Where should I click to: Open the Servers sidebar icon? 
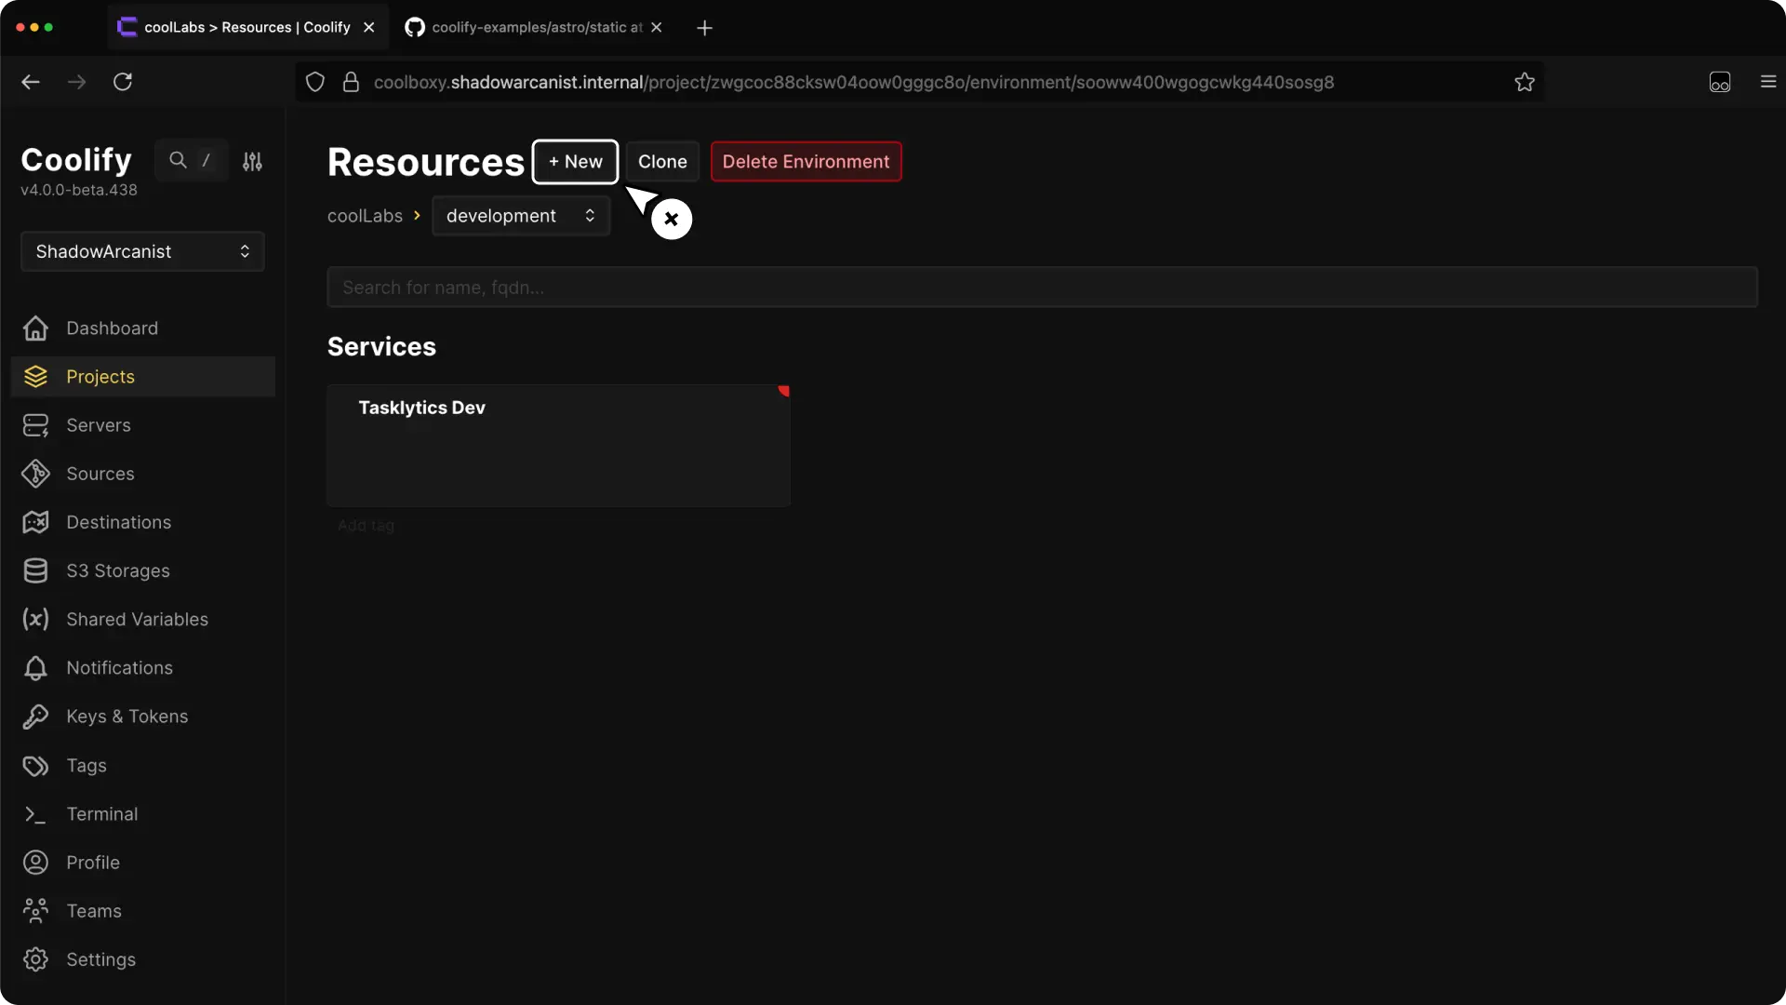click(35, 425)
